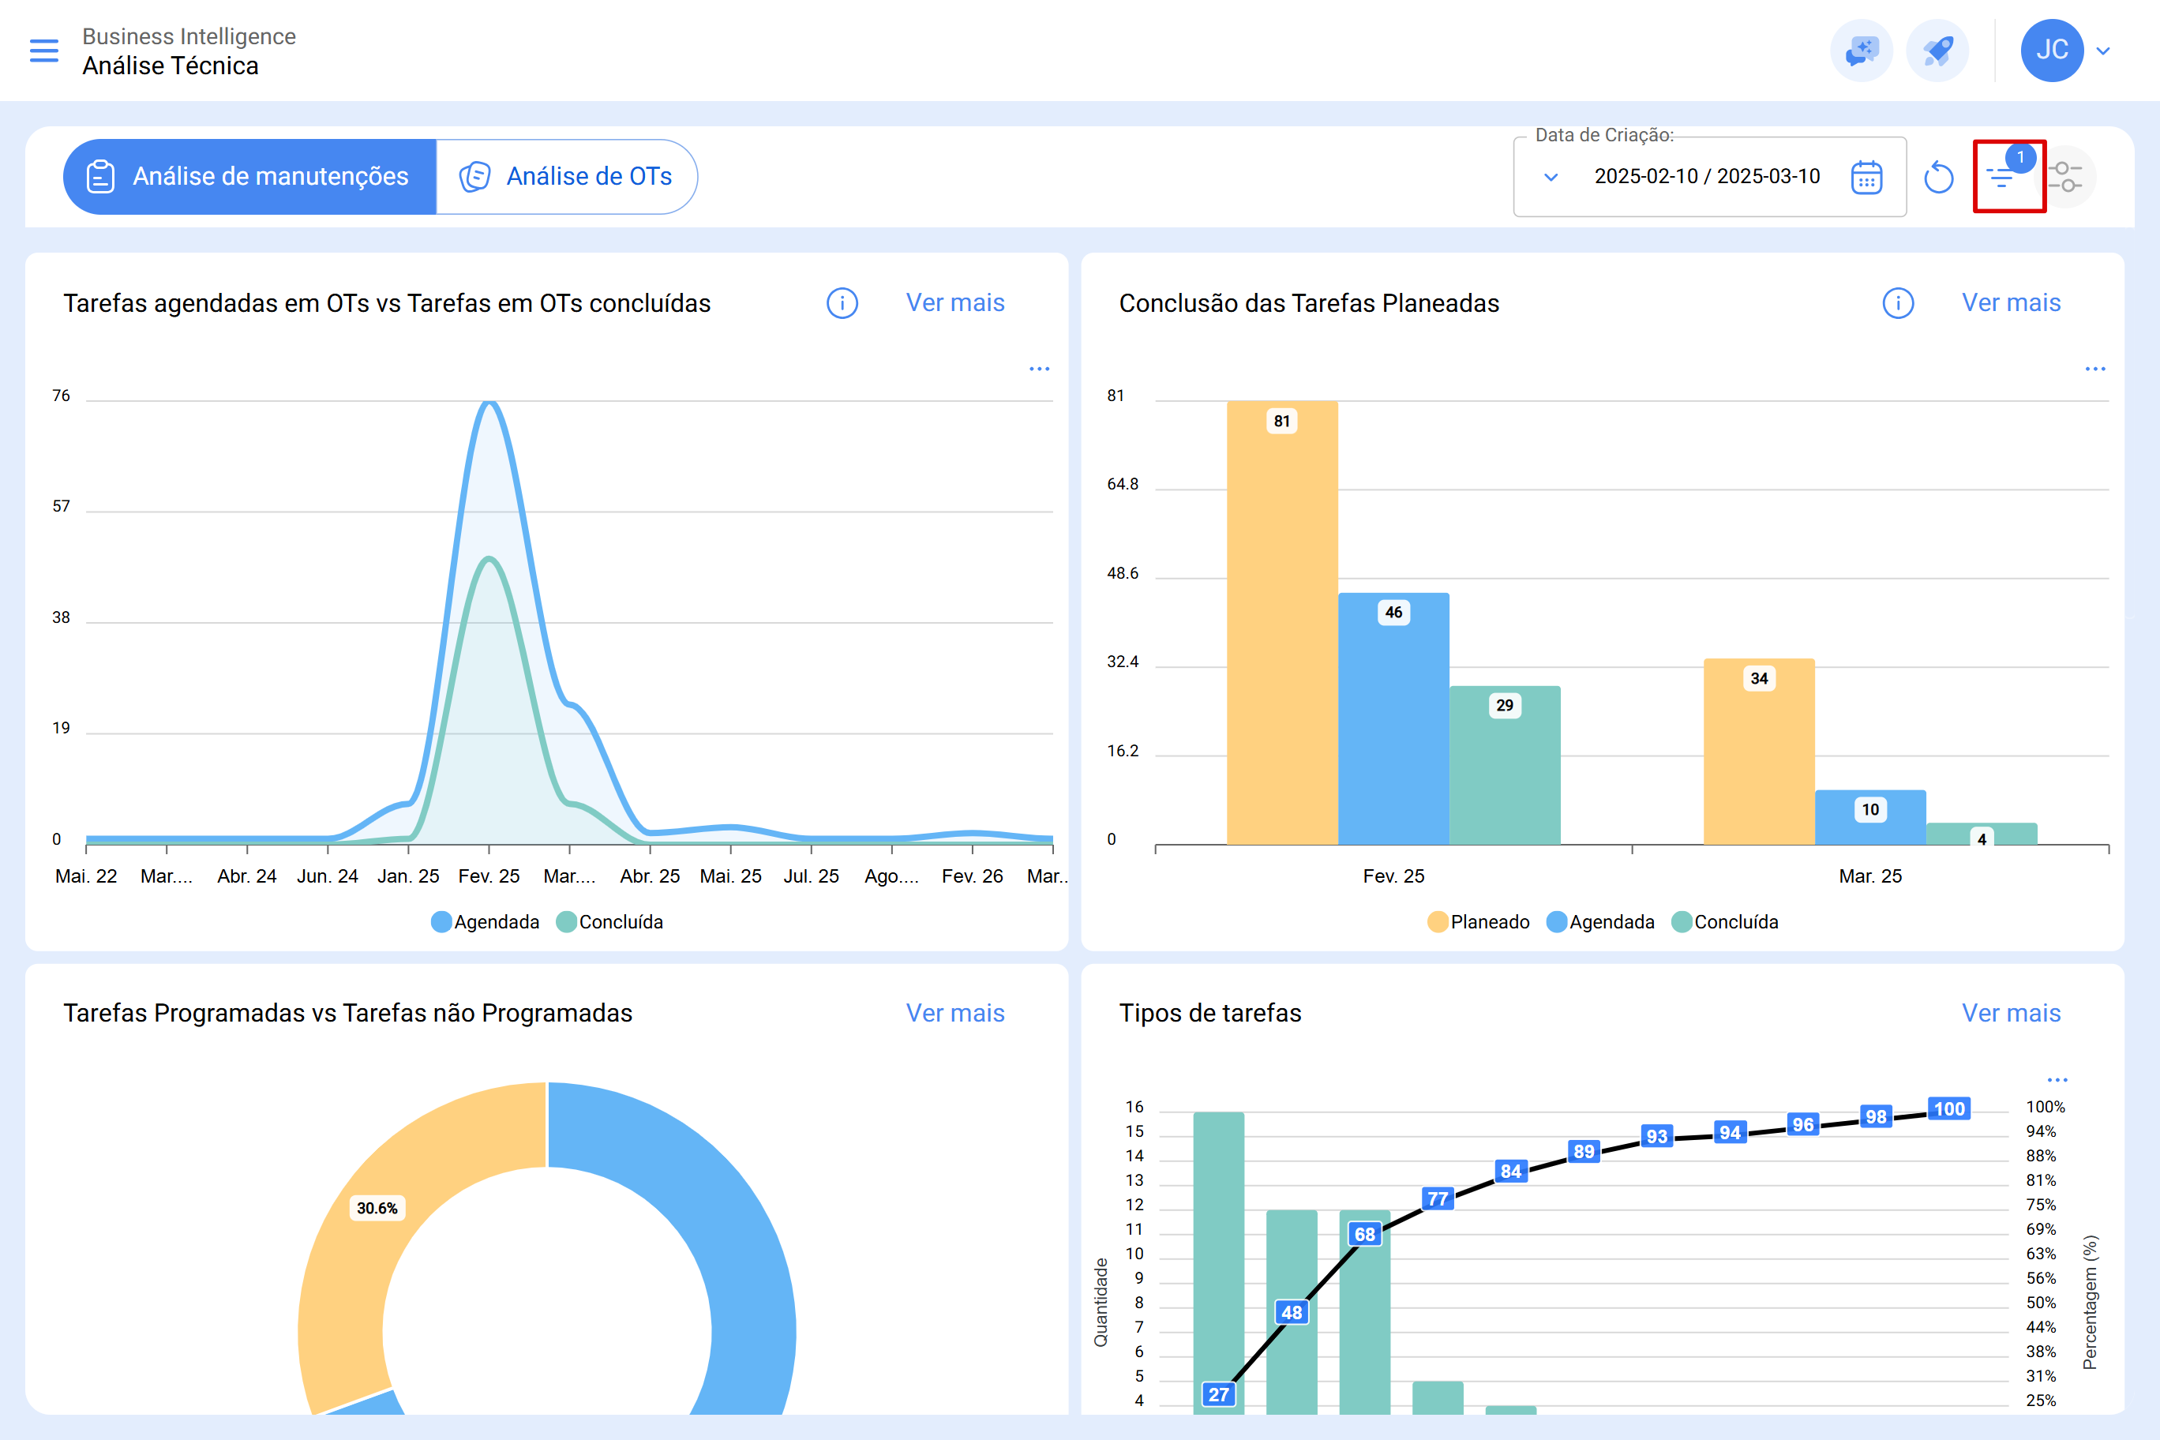Click the Pareto point labeled 27
The height and width of the screenshot is (1440, 2160).
[x=1219, y=1394]
